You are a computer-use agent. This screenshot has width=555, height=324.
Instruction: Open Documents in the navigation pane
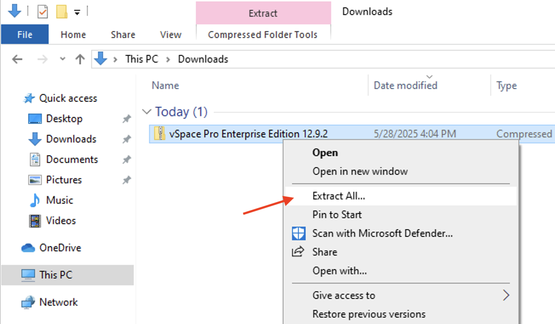[72, 159]
